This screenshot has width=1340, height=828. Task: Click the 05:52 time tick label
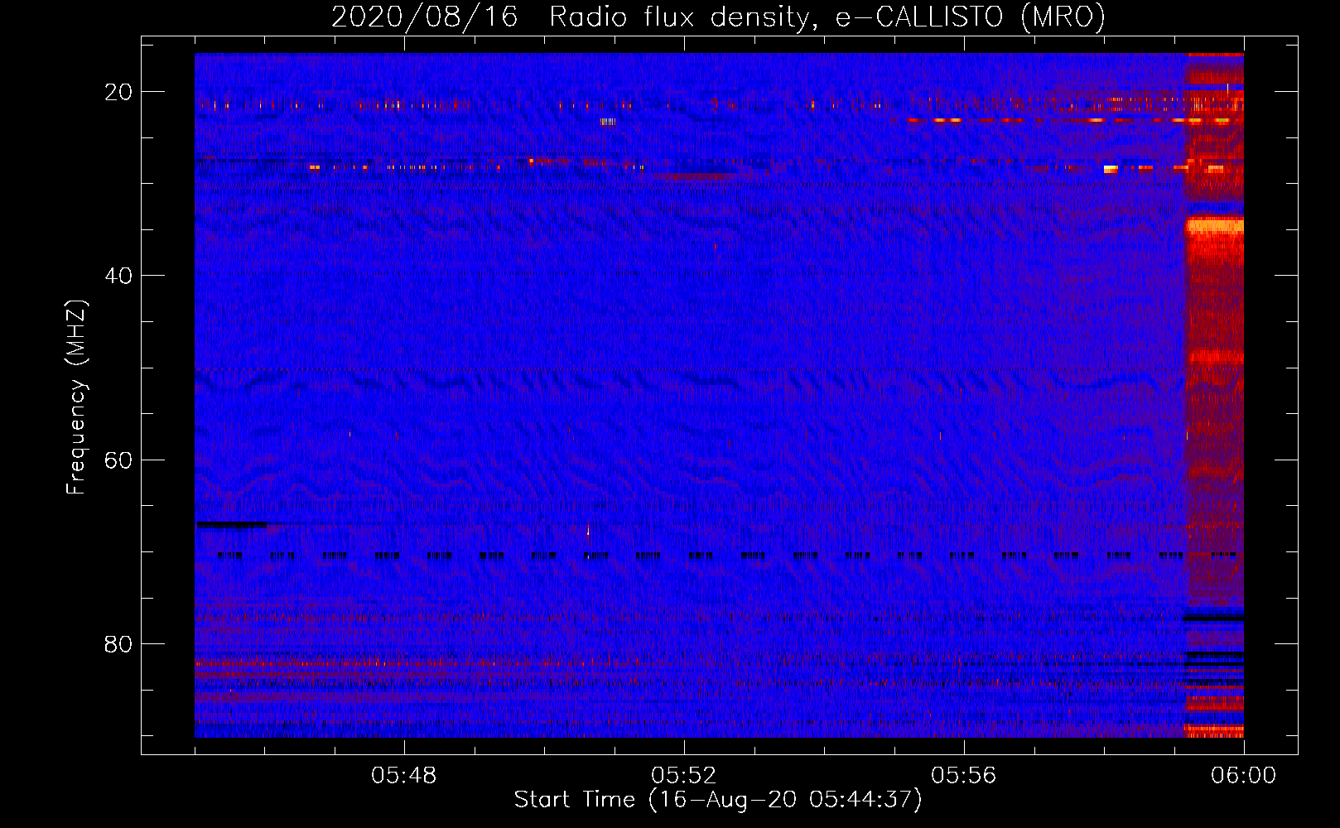pos(684,776)
